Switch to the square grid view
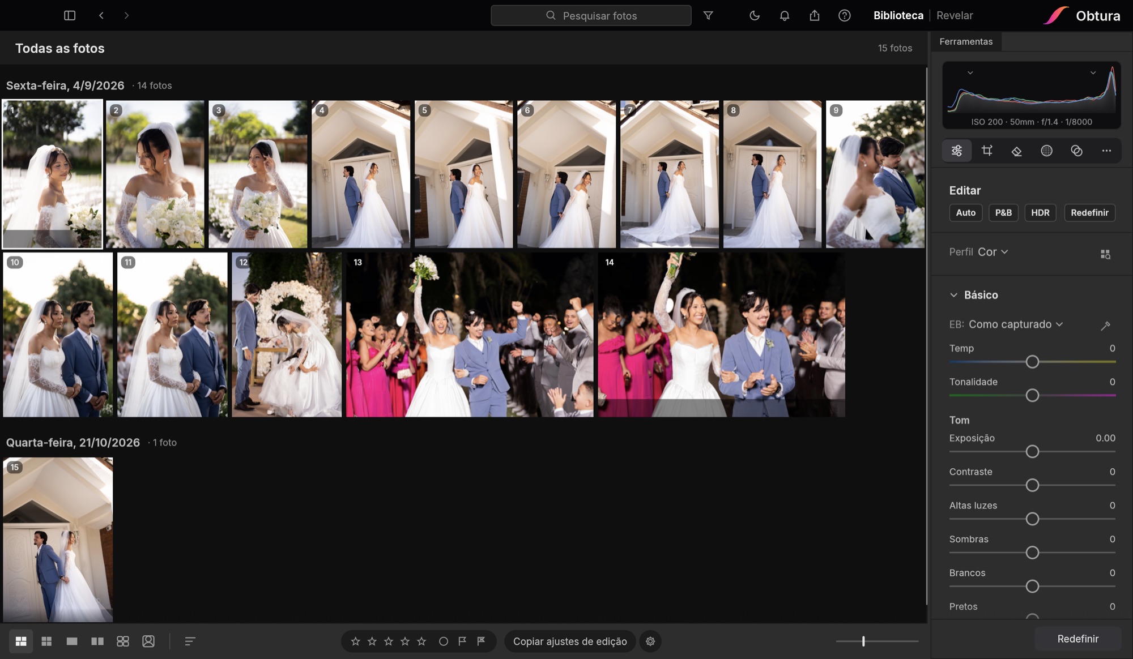Viewport: 1133px width, 659px height. pos(46,641)
